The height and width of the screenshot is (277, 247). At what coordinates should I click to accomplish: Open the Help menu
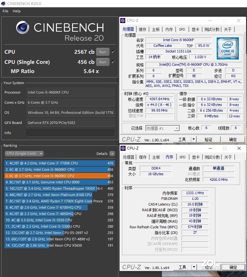click(x=16, y=11)
